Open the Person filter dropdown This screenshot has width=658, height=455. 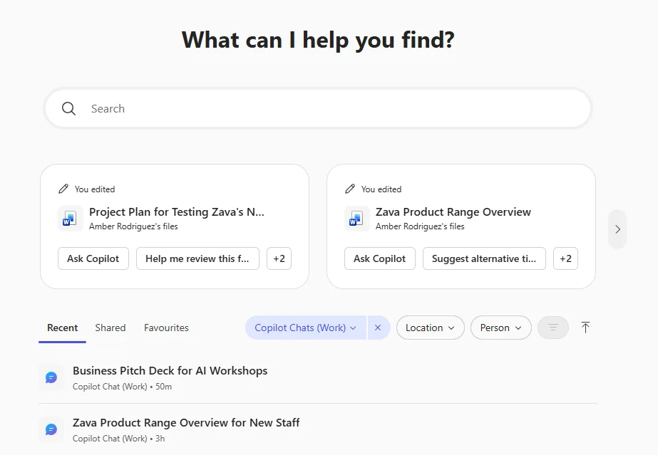click(501, 328)
